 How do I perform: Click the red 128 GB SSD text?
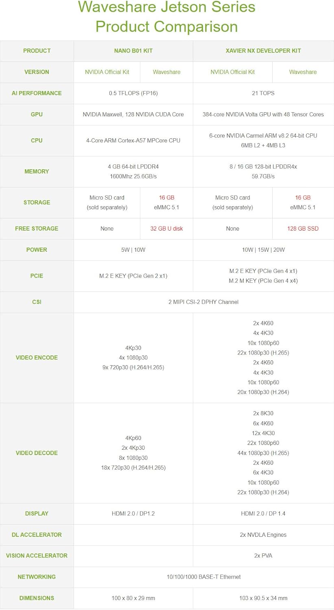pos(303,229)
